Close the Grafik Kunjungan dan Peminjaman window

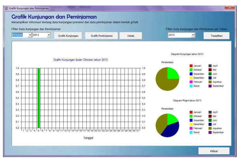(x=230, y=7)
